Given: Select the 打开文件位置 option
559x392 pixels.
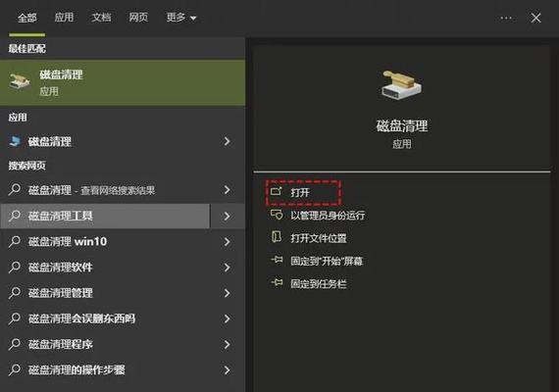Looking at the screenshot, I should 319,238.
